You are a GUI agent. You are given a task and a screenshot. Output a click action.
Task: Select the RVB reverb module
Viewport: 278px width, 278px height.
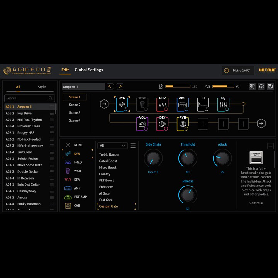pos(183,124)
